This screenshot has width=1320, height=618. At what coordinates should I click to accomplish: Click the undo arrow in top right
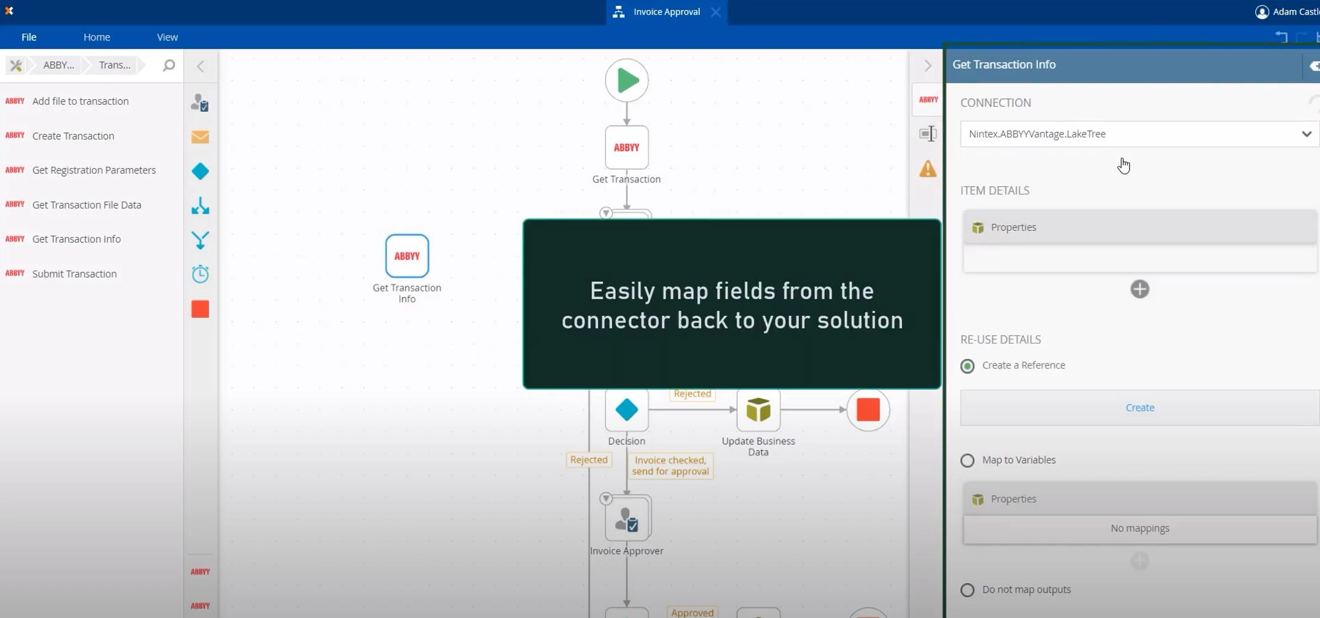(1281, 37)
